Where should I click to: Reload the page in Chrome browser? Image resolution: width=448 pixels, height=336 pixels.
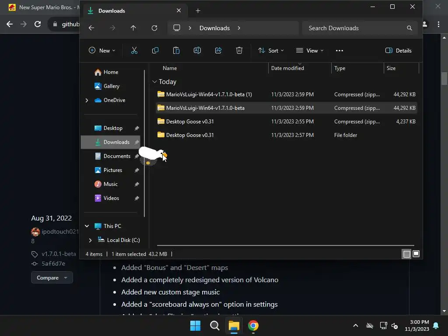coord(38,24)
